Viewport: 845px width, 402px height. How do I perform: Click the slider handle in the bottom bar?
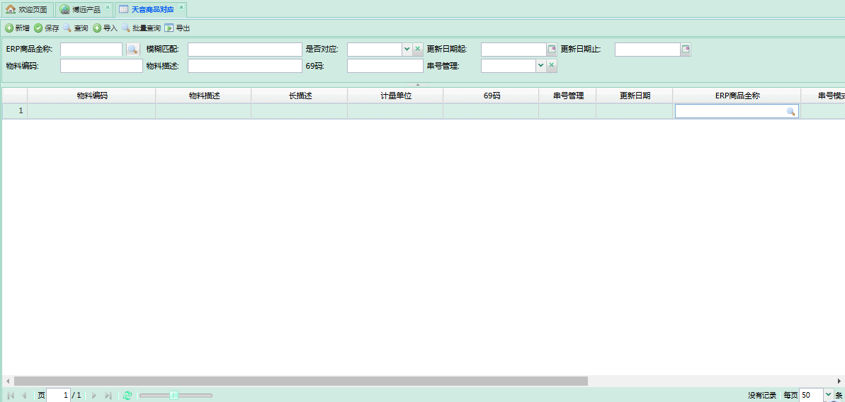click(174, 396)
